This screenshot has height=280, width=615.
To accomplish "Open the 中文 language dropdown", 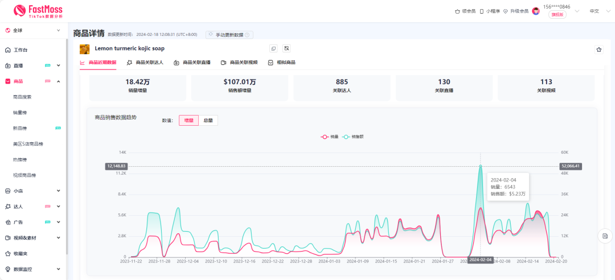I will tap(597, 11).
